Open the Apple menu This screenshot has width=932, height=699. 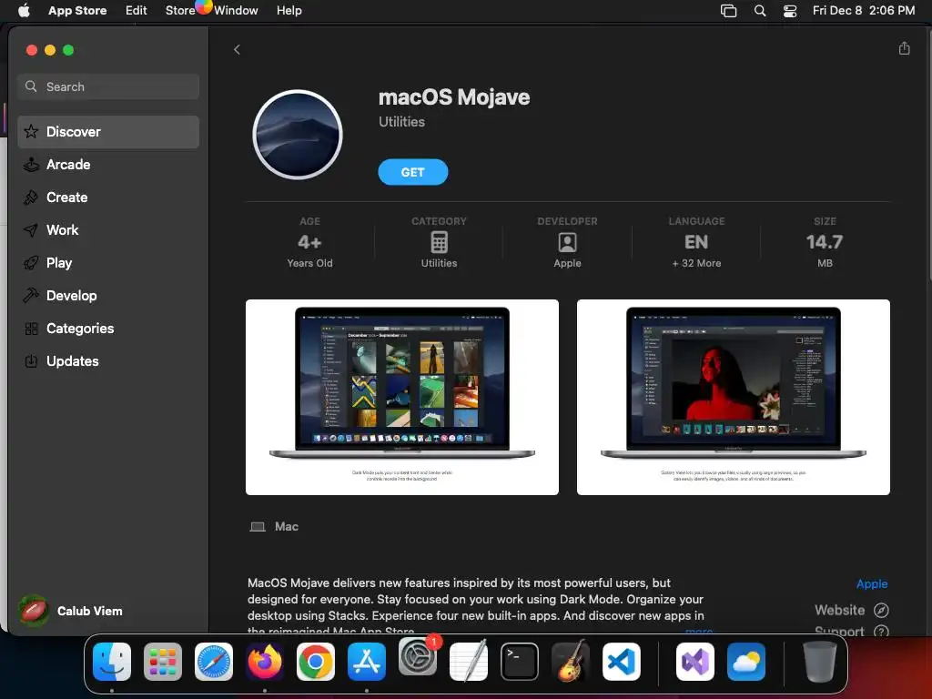pyautogui.click(x=24, y=10)
